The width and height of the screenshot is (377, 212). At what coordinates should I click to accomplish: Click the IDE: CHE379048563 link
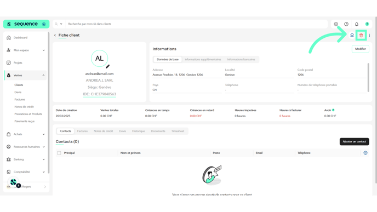click(99, 94)
